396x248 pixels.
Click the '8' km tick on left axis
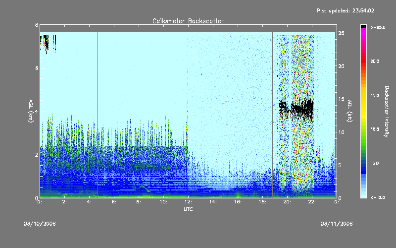click(x=37, y=25)
